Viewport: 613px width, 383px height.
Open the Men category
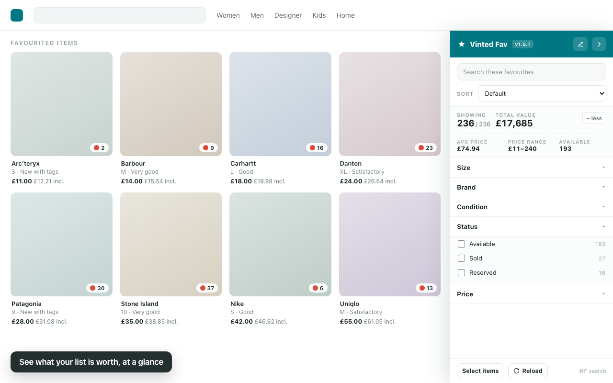point(257,15)
